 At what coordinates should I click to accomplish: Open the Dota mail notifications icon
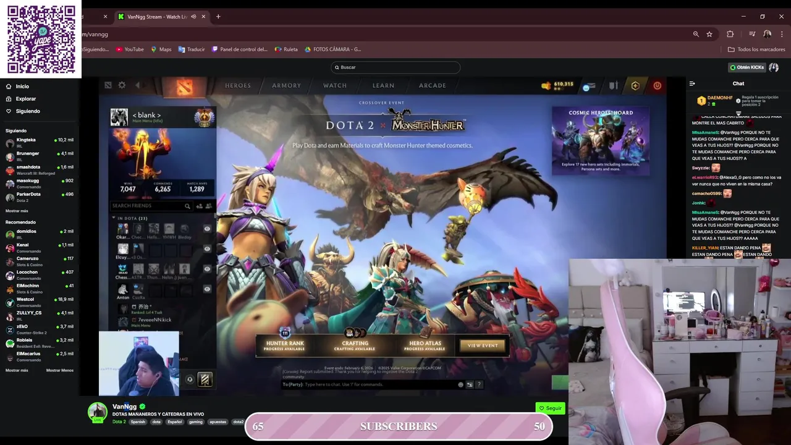point(589,87)
